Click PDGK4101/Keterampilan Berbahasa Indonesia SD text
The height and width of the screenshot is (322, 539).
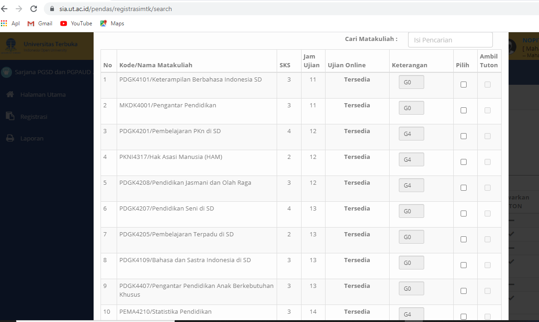[190, 79]
